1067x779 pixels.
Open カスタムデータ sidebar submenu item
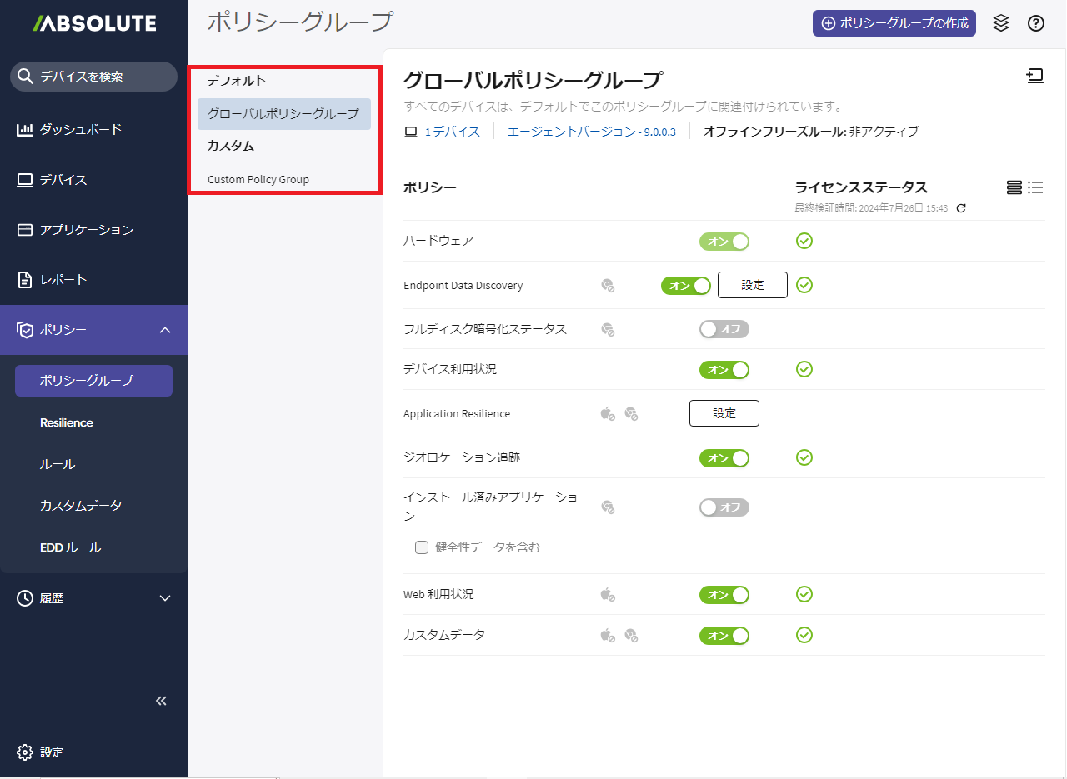click(x=81, y=506)
